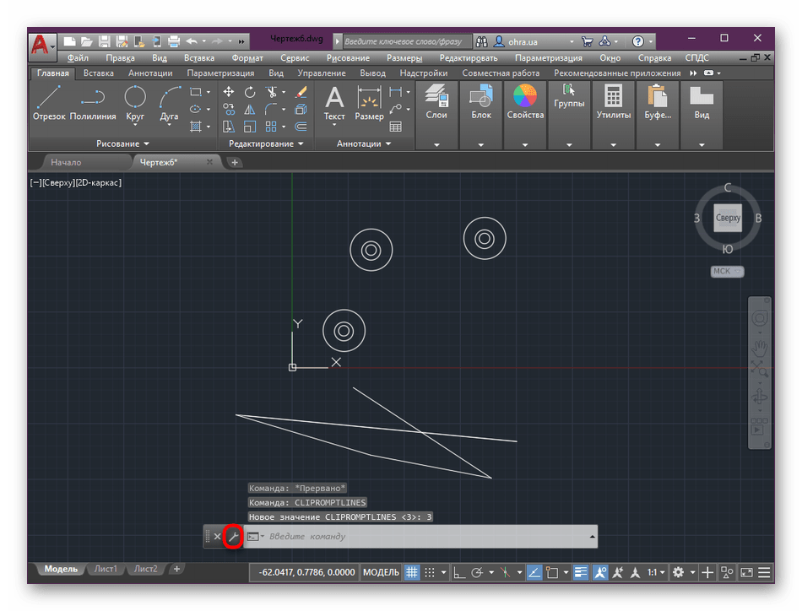
Task: Click the Размер dimension tool
Action: pos(369,103)
